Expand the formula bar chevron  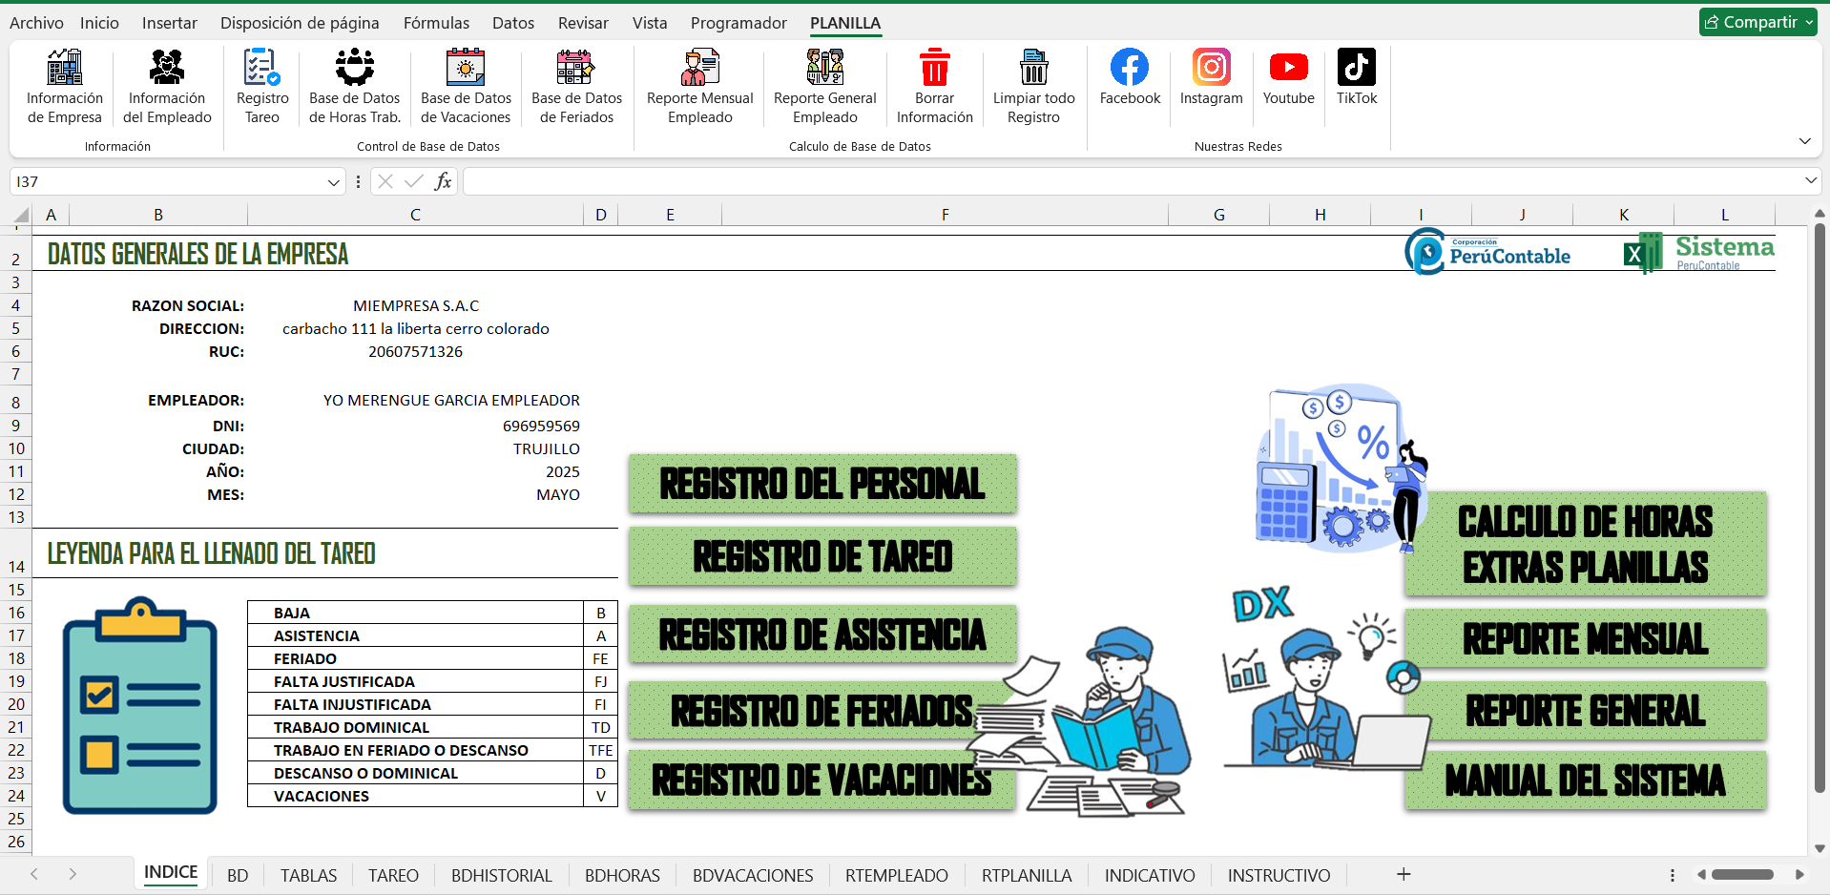point(1810,181)
